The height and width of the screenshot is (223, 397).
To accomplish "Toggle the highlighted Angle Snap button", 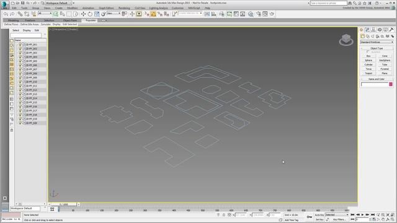I will (153, 14).
